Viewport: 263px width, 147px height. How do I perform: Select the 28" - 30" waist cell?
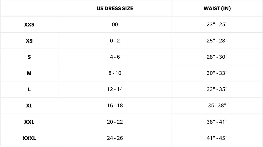[x=217, y=57]
